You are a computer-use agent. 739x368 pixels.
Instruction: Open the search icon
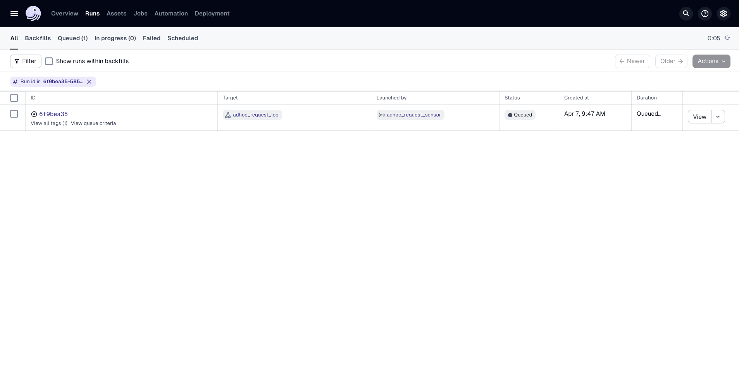coord(685,13)
